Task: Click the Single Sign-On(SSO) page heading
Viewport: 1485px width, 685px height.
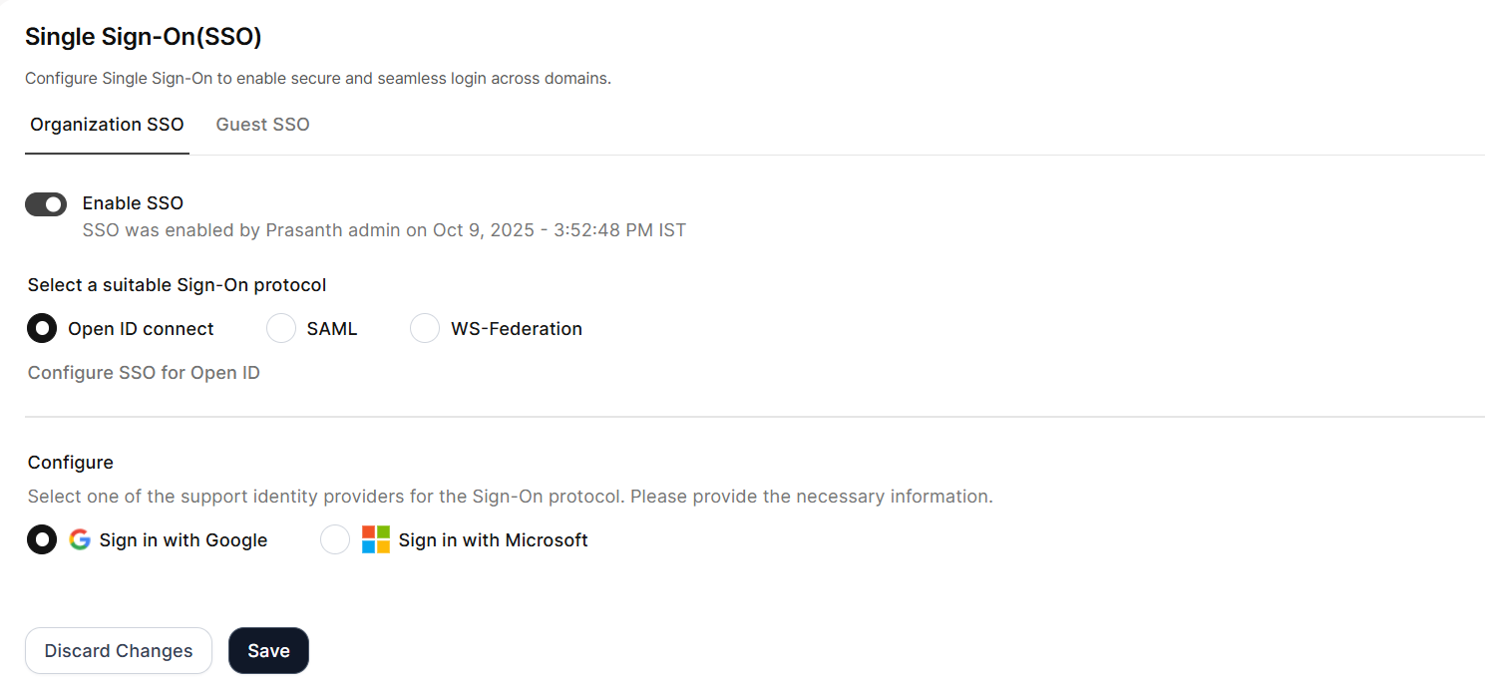Action: [143, 37]
